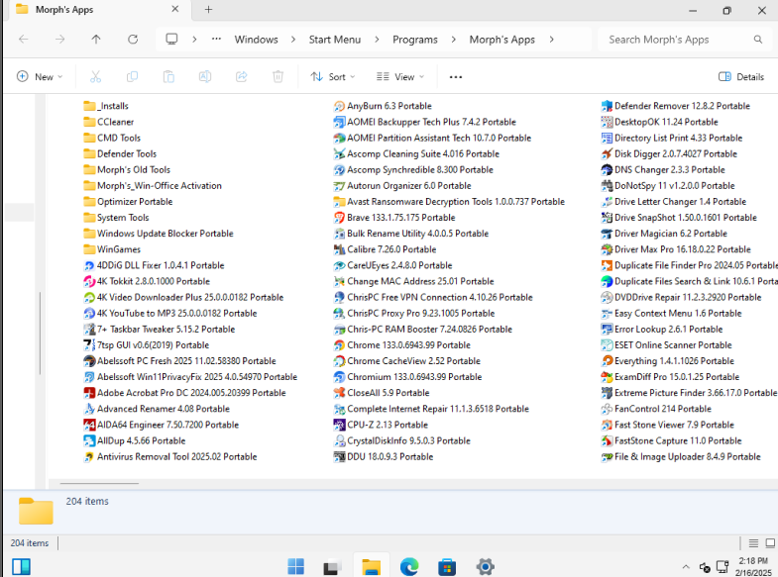
Task: Switch to details list view icon
Action: 753,543
